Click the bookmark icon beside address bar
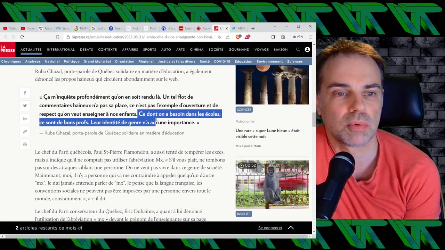This screenshot has width=445, height=250. (58, 37)
